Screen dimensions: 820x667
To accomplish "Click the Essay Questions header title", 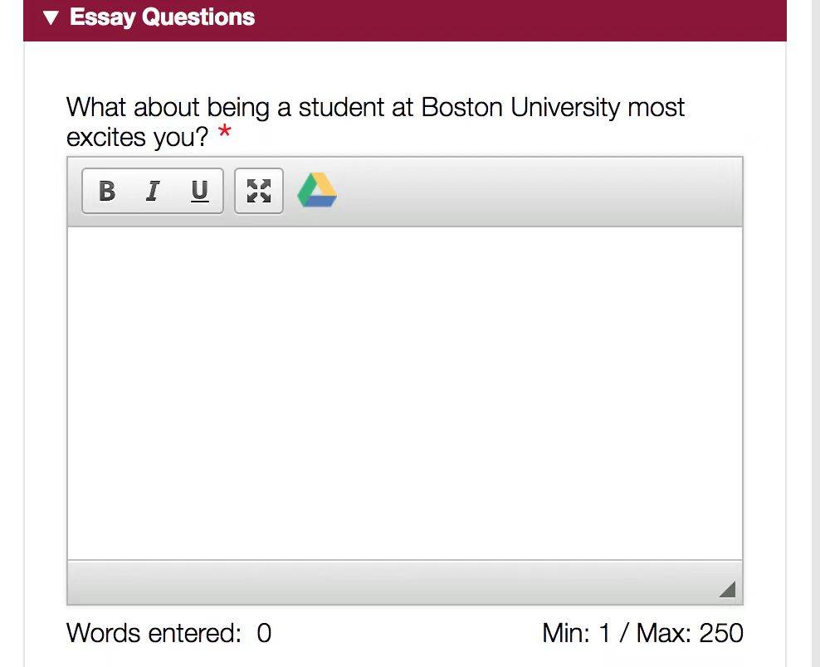I will point(162,17).
